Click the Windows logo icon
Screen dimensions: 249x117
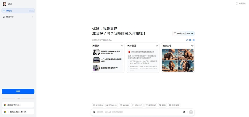(x=5, y=112)
